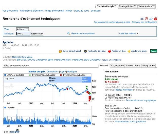This screenshot has height=135, width=161.
Task: Select Bandes des prix chart type
Action: pyautogui.click(x=37, y=72)
